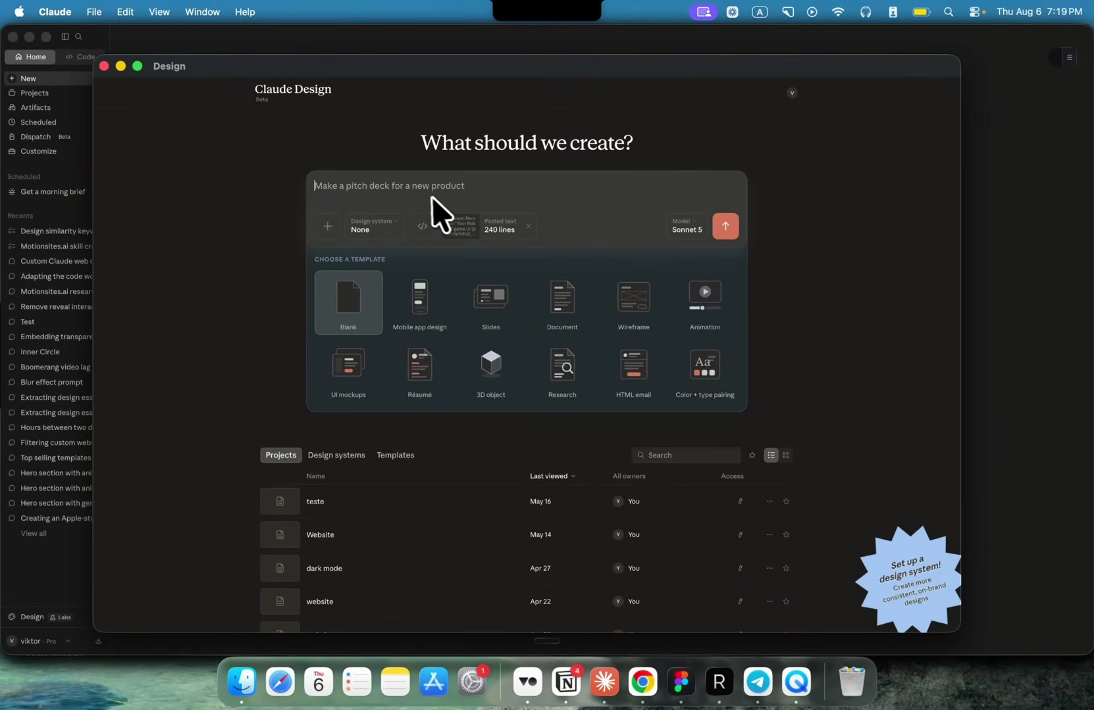Filter projects by starred
This screenshot has height=710, width=1094.
point(752,455)
